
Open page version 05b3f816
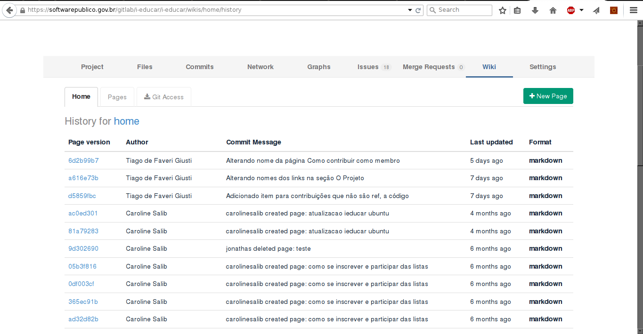click(82, 266)
